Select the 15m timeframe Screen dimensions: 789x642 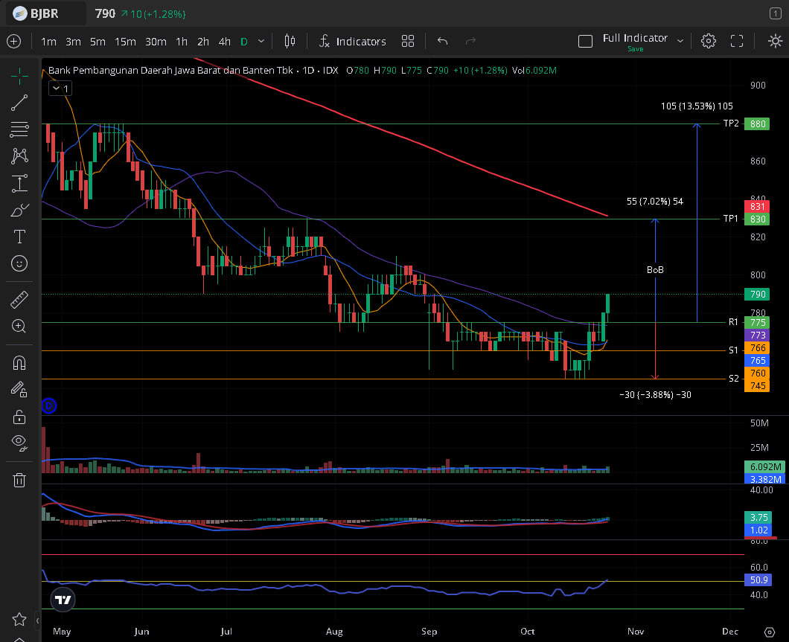[x=125, y=42]
